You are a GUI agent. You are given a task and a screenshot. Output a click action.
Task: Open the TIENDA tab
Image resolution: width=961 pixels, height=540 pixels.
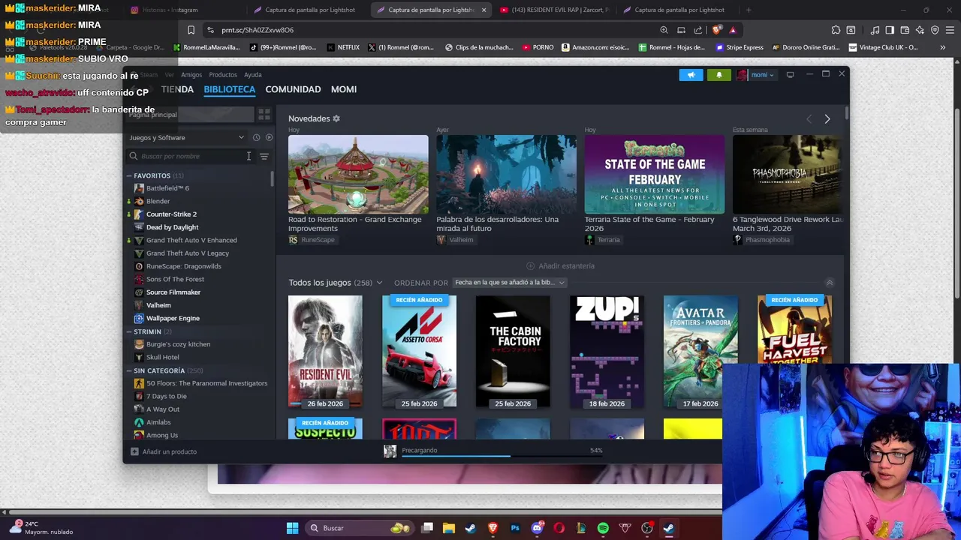click(x=177, y=89)
